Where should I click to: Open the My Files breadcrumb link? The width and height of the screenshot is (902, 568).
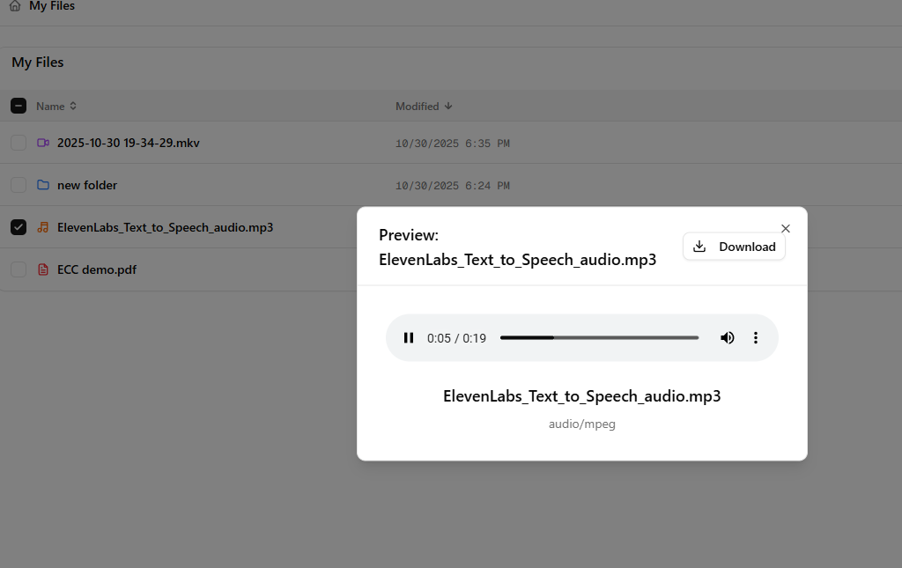52,6
